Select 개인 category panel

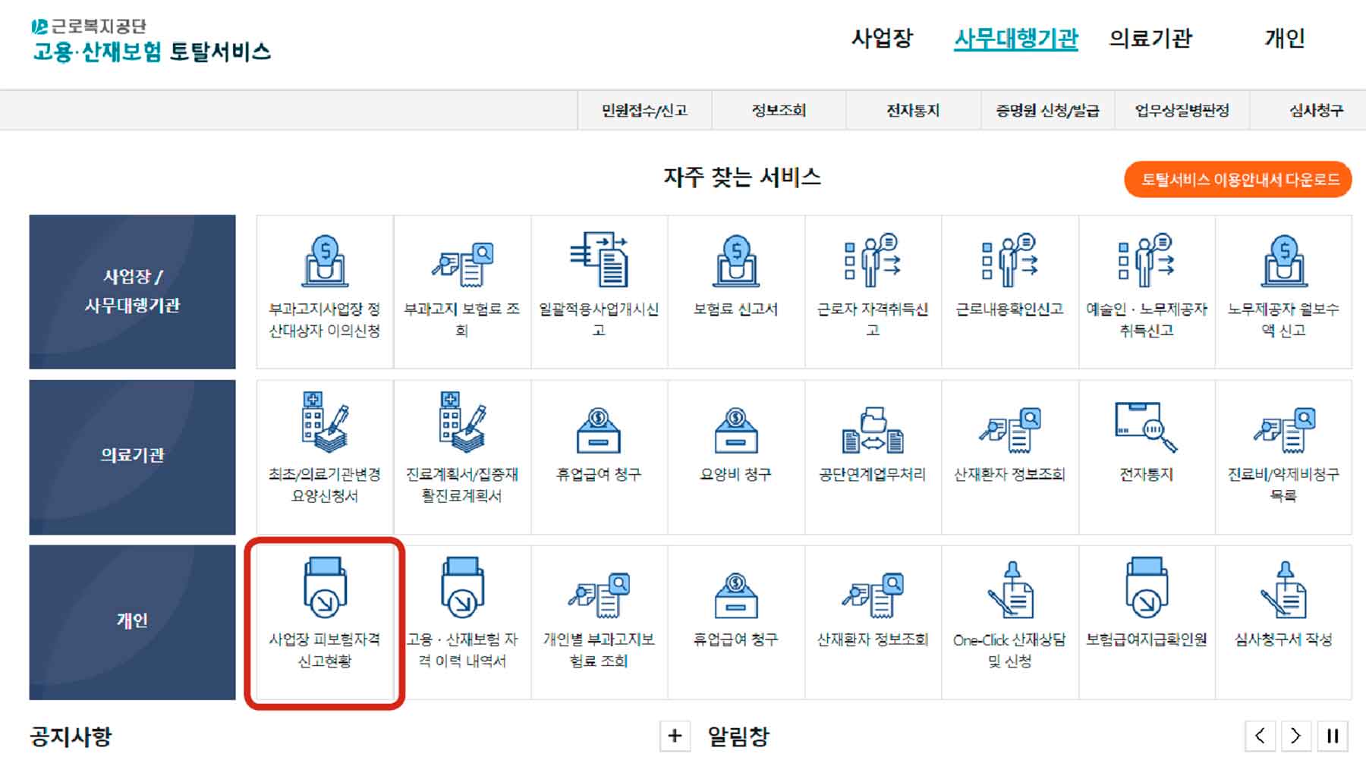(x=132, y=623)
